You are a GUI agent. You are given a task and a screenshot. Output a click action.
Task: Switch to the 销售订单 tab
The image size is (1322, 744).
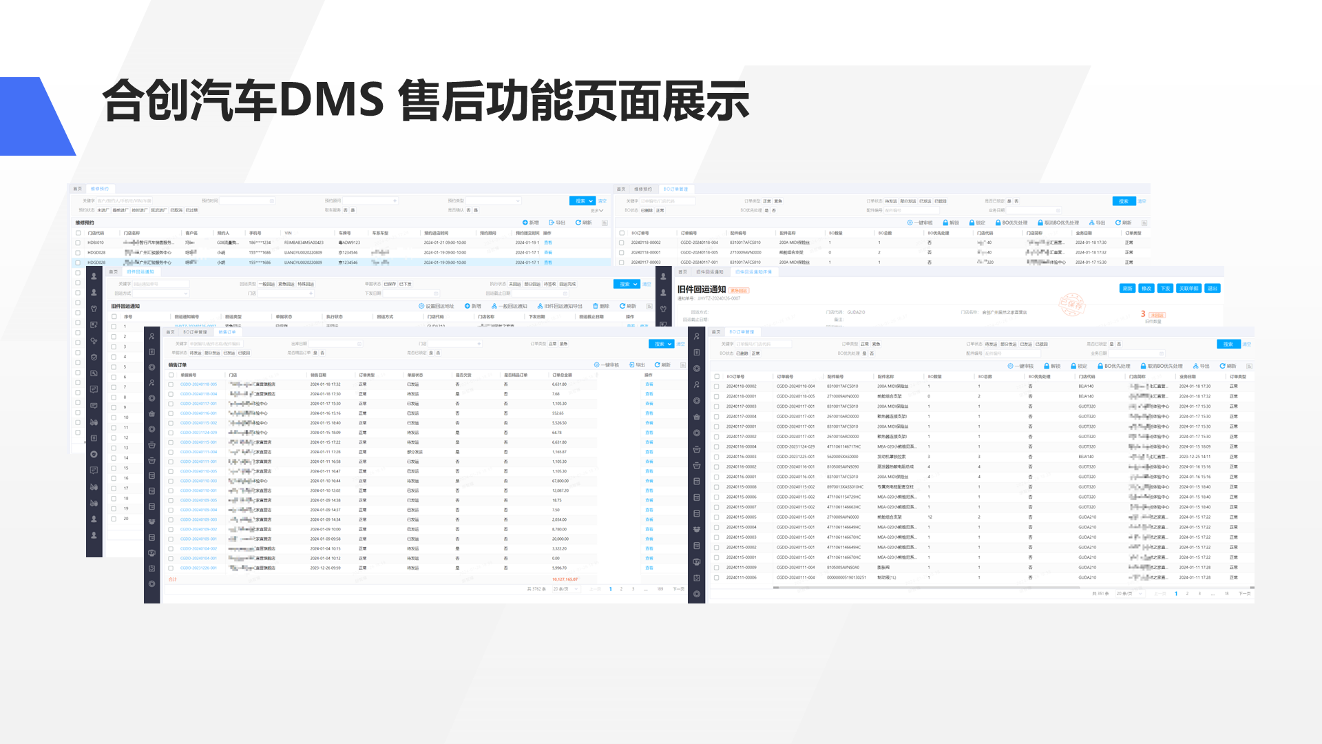(x=228, y=332)
